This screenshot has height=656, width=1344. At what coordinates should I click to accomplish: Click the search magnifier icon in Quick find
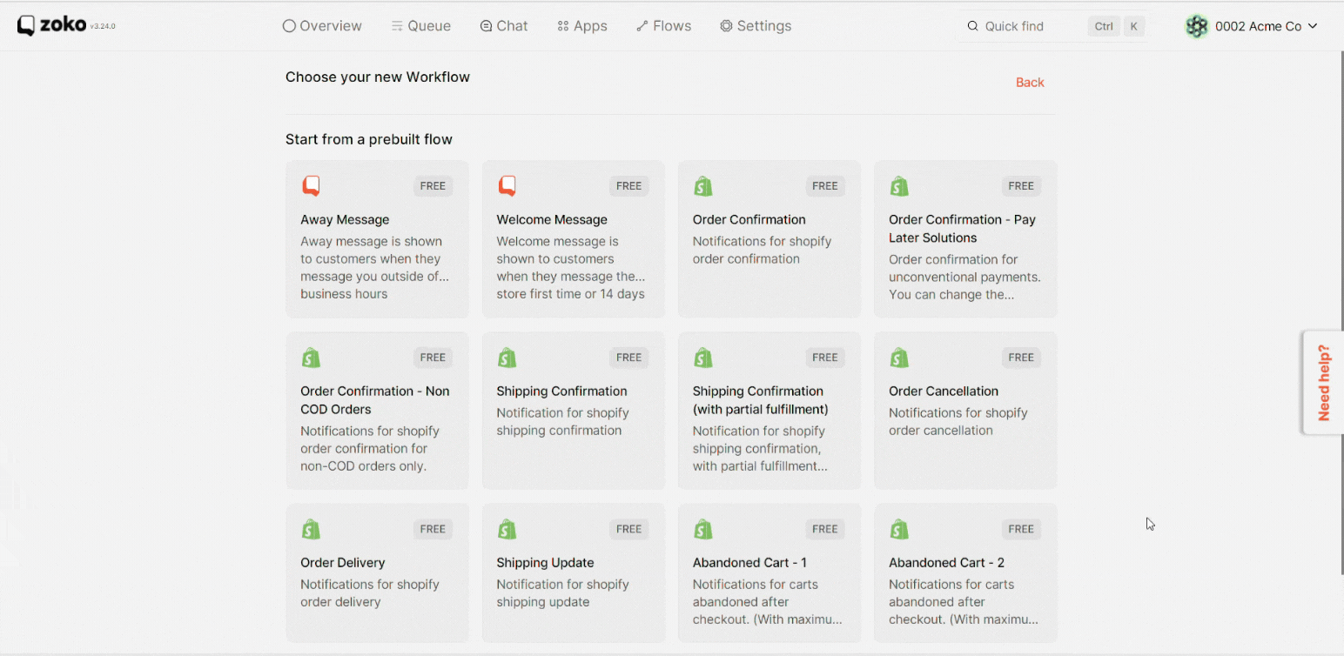point(973,26)
